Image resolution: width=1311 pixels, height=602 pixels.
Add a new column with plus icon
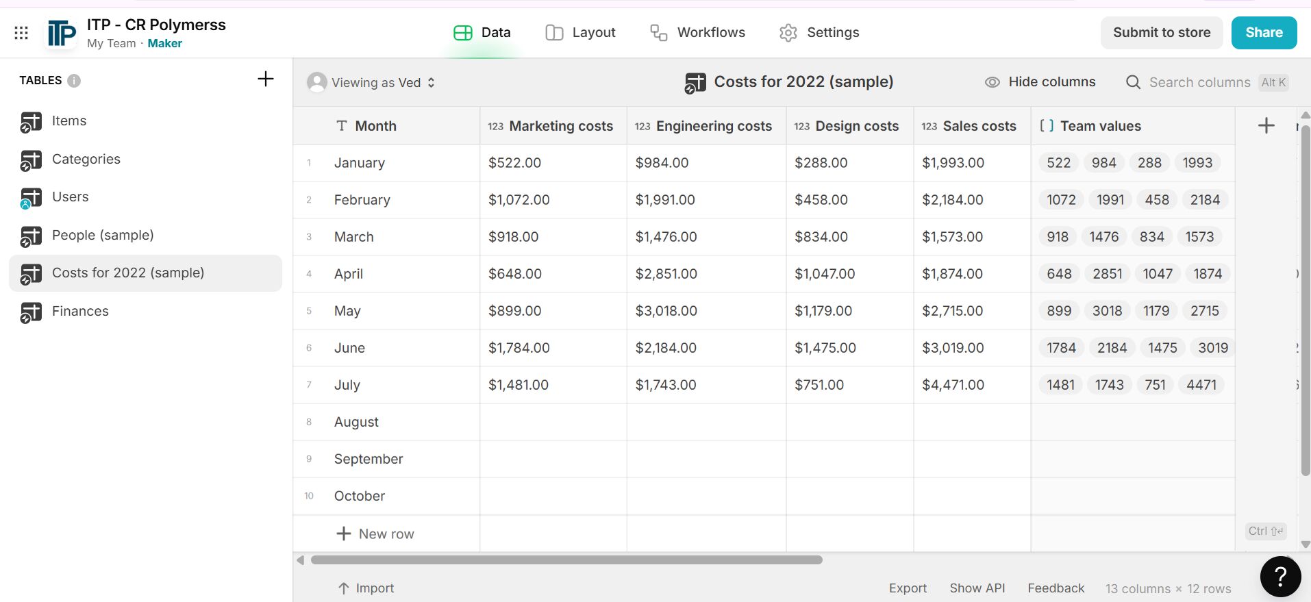coord(1266,125)
